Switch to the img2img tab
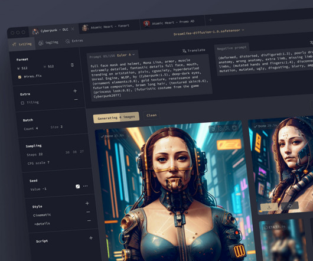The image size is (313, 261). click(x=48, y=43)
